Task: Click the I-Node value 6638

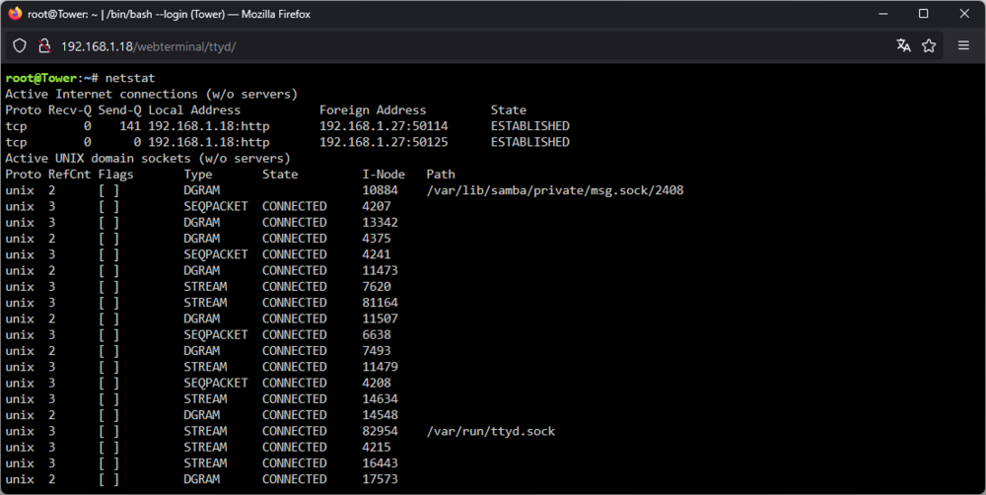Action: (x=377, y=334)
